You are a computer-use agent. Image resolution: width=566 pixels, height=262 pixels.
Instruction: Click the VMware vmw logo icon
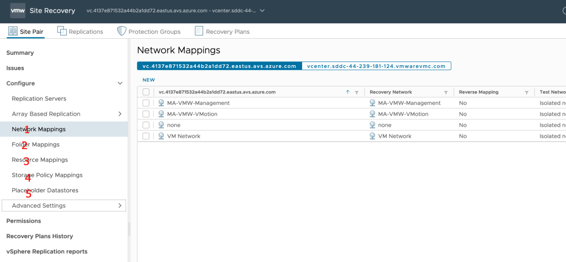pyautogui.click(x=18, y=11)
